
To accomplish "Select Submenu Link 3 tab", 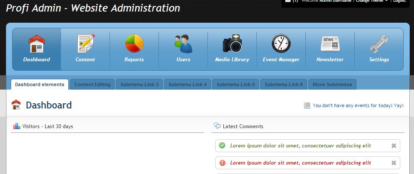I will (x=140, y=84).
